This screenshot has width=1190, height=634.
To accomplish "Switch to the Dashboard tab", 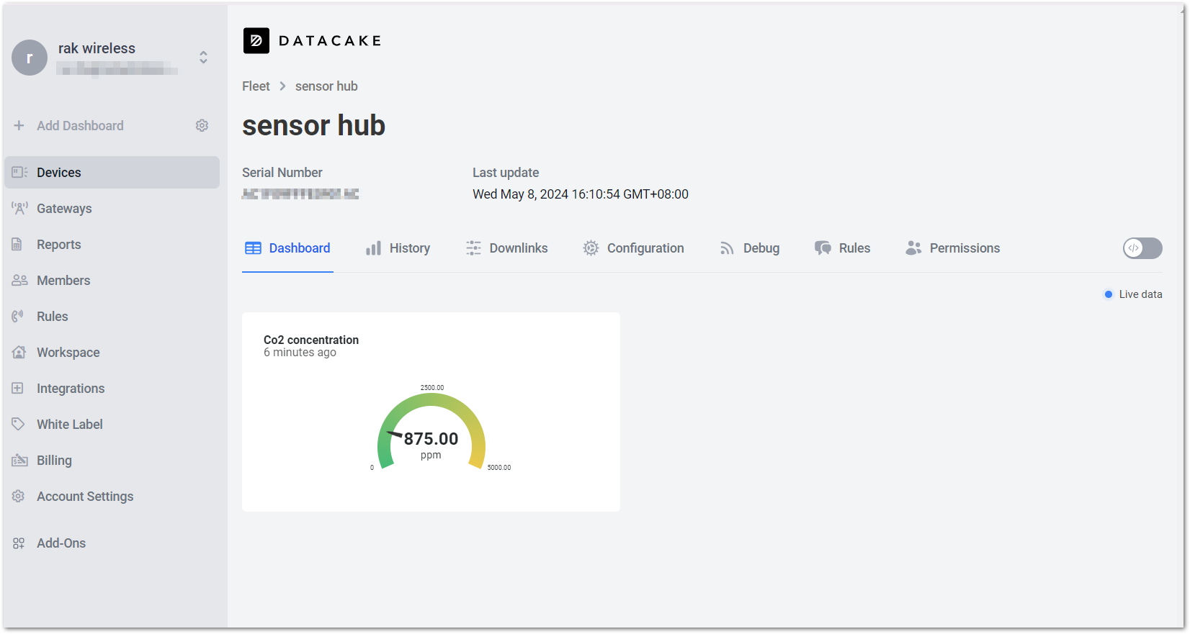I will (287, 248).
